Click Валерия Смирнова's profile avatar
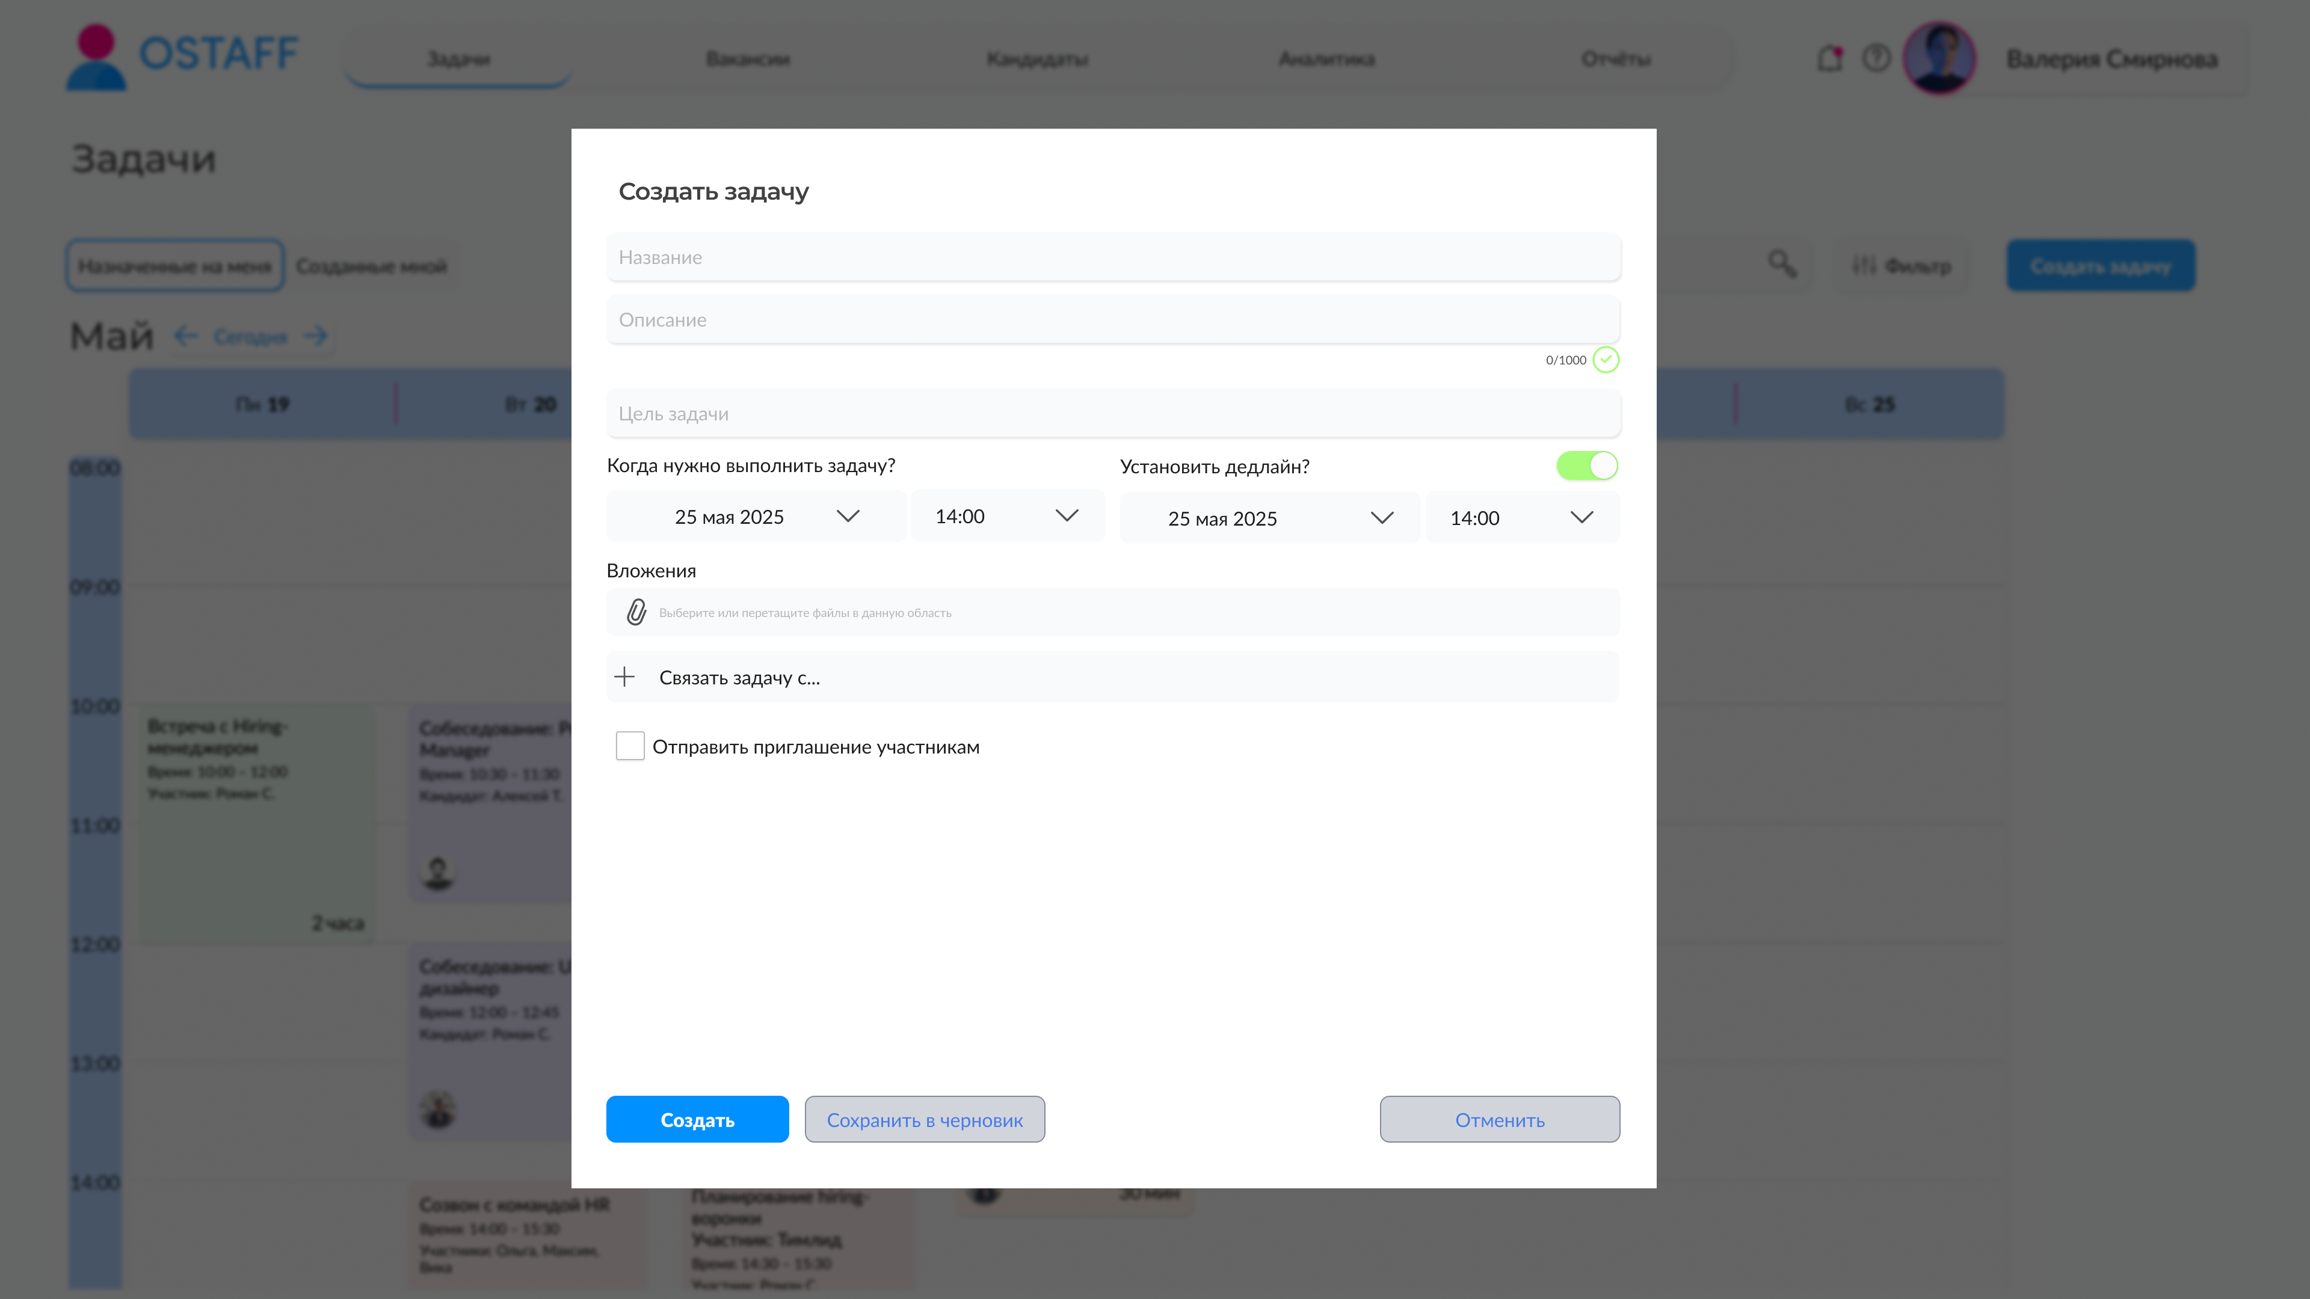 tap(1939, 58)
